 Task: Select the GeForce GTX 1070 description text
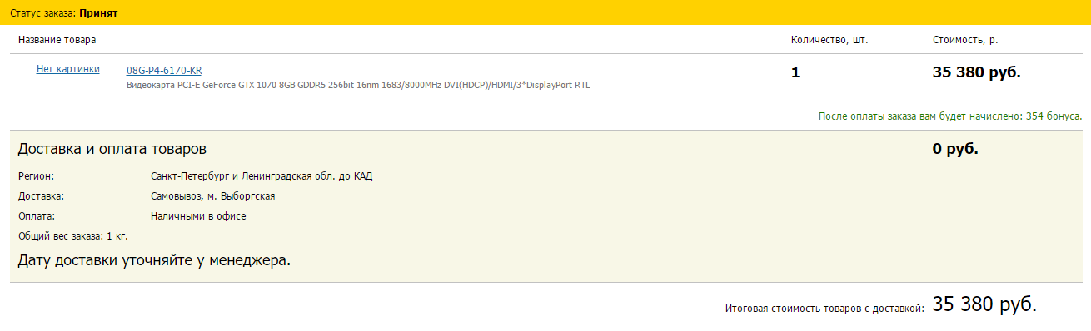358,85
